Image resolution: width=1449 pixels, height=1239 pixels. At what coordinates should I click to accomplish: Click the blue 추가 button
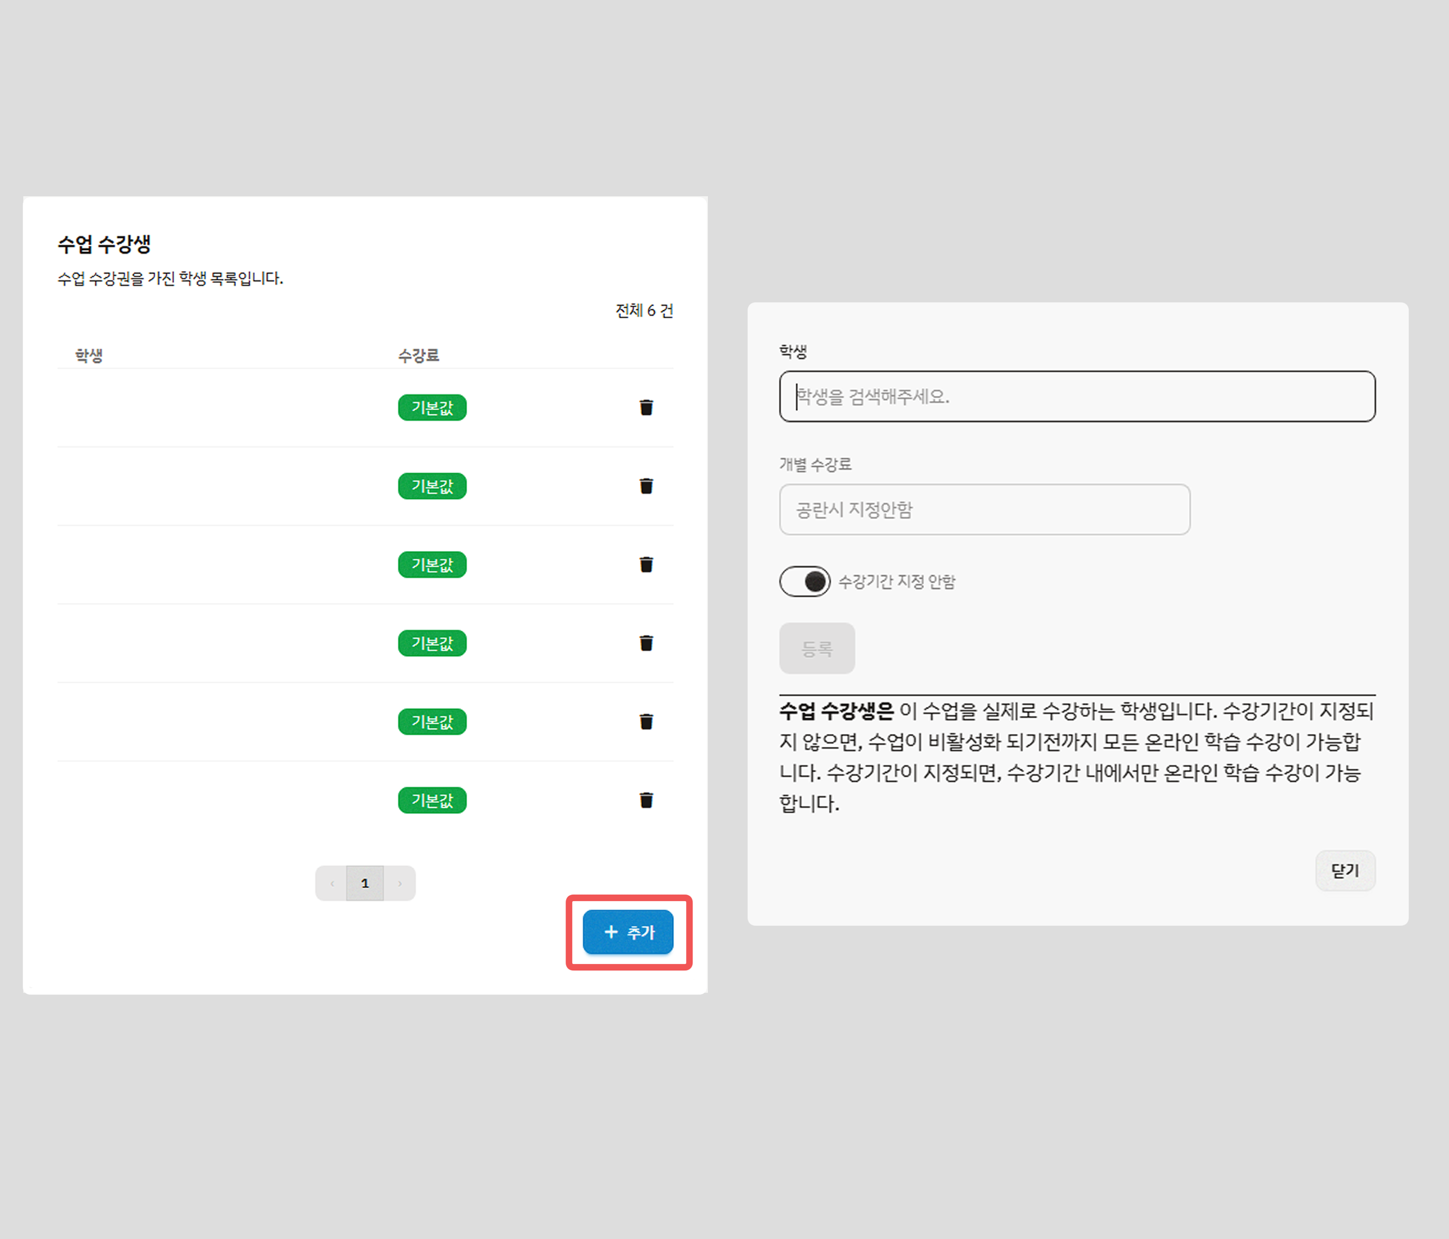[628, 932]
